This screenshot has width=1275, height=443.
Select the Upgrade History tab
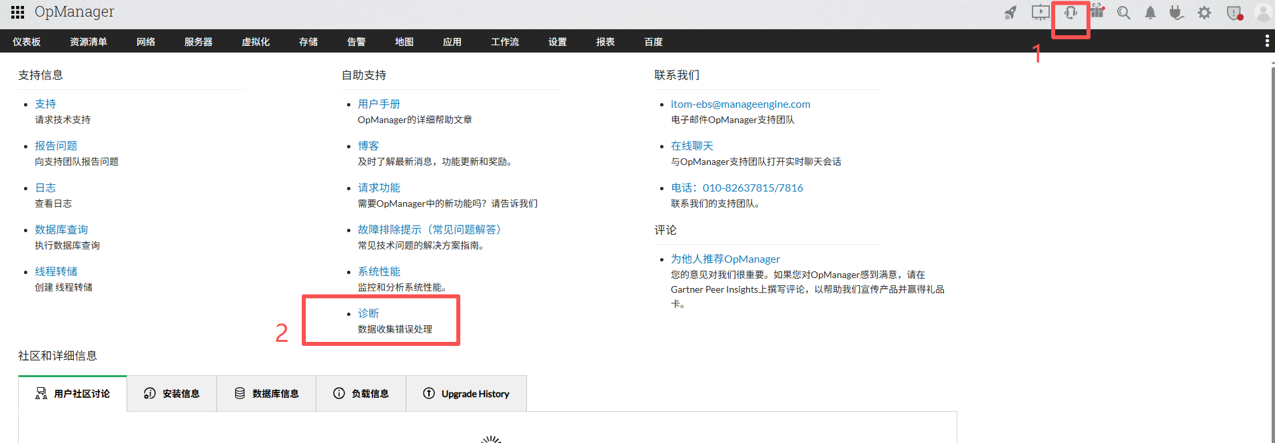pos(466,394)
